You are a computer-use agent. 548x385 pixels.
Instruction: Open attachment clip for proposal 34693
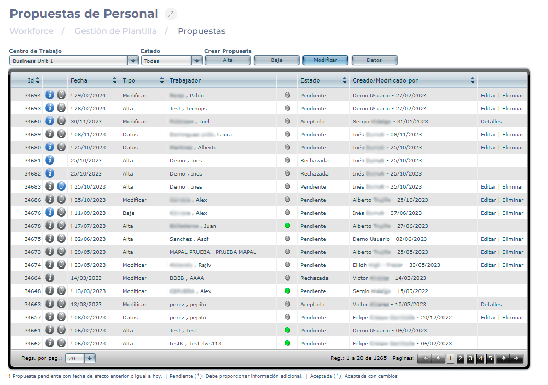click(61, 108)
